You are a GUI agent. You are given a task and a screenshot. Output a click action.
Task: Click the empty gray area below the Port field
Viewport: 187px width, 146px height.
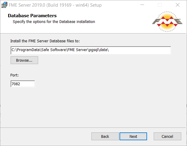[x=93, y=107]
